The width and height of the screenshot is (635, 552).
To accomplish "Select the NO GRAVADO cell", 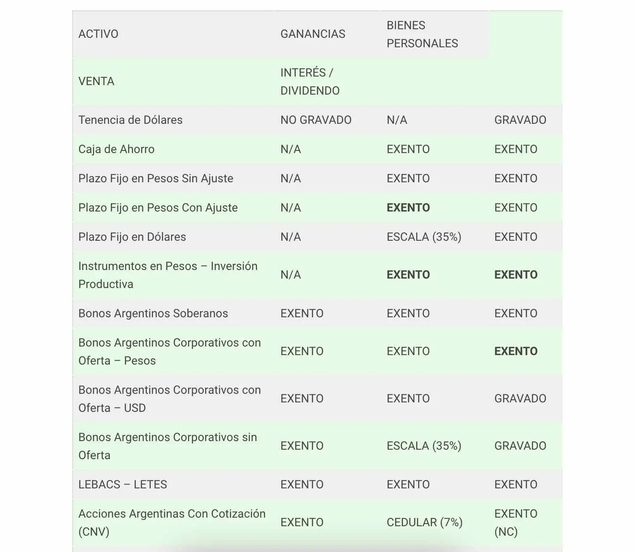I will tap(316, 120).
